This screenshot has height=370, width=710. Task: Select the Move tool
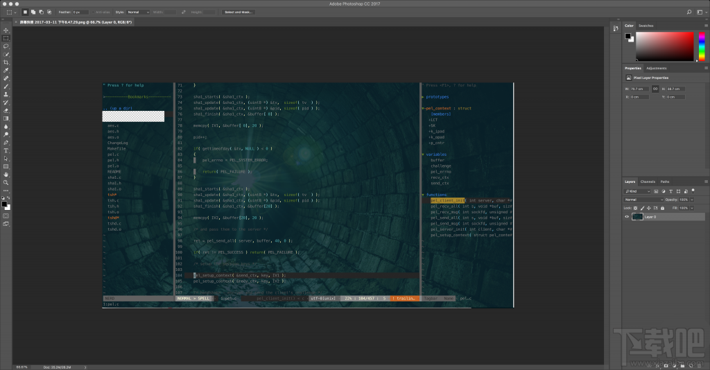pyautogui.click(x=6, y=30)
